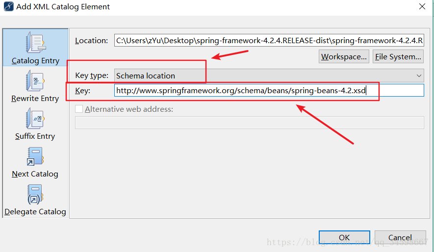The image size is (434, 252).
Task: Focus the Key URL input field
Action: 269,90
